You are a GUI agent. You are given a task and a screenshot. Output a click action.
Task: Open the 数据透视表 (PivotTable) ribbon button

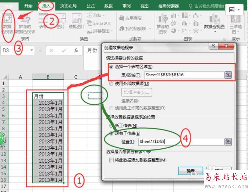point(7,23)
